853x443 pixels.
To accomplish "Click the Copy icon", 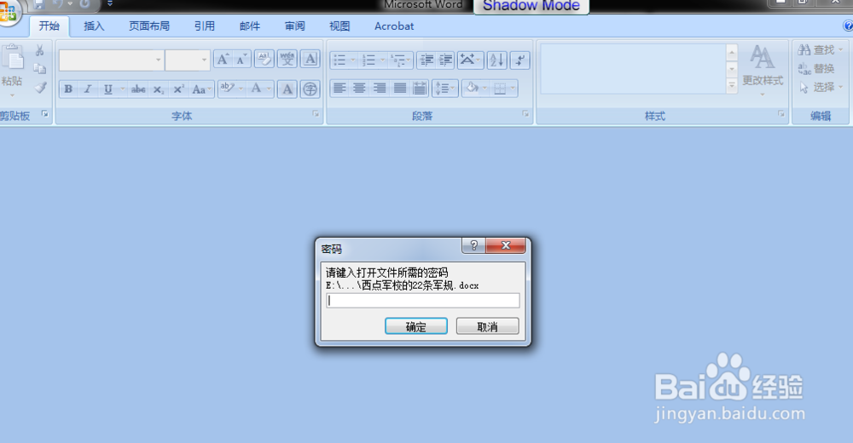I will [x=40, y=69].
